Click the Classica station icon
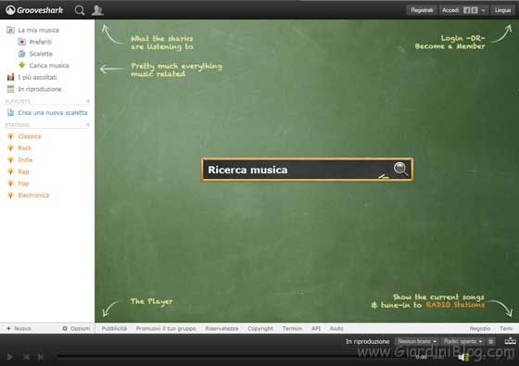Viewport: 519px width, 366px height. tap(10, 136)
